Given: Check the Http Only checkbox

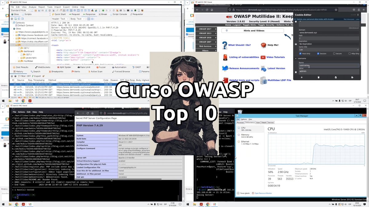Looking at the screenshot, I should pos(349,53).
